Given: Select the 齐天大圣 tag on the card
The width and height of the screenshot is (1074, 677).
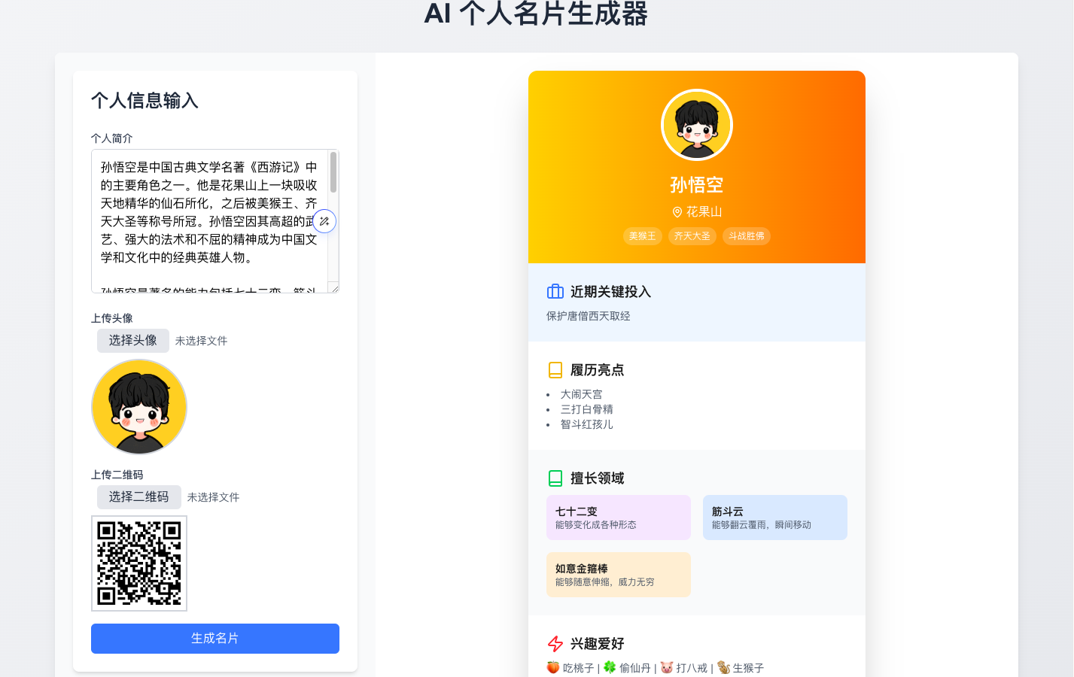Looking at the screenshot, I should tap(692, 235).
